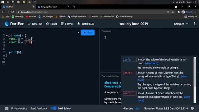Open Dart packages bookmark

point(46,16)
